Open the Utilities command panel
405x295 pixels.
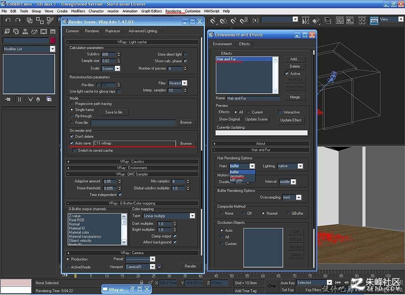(53, 32)
